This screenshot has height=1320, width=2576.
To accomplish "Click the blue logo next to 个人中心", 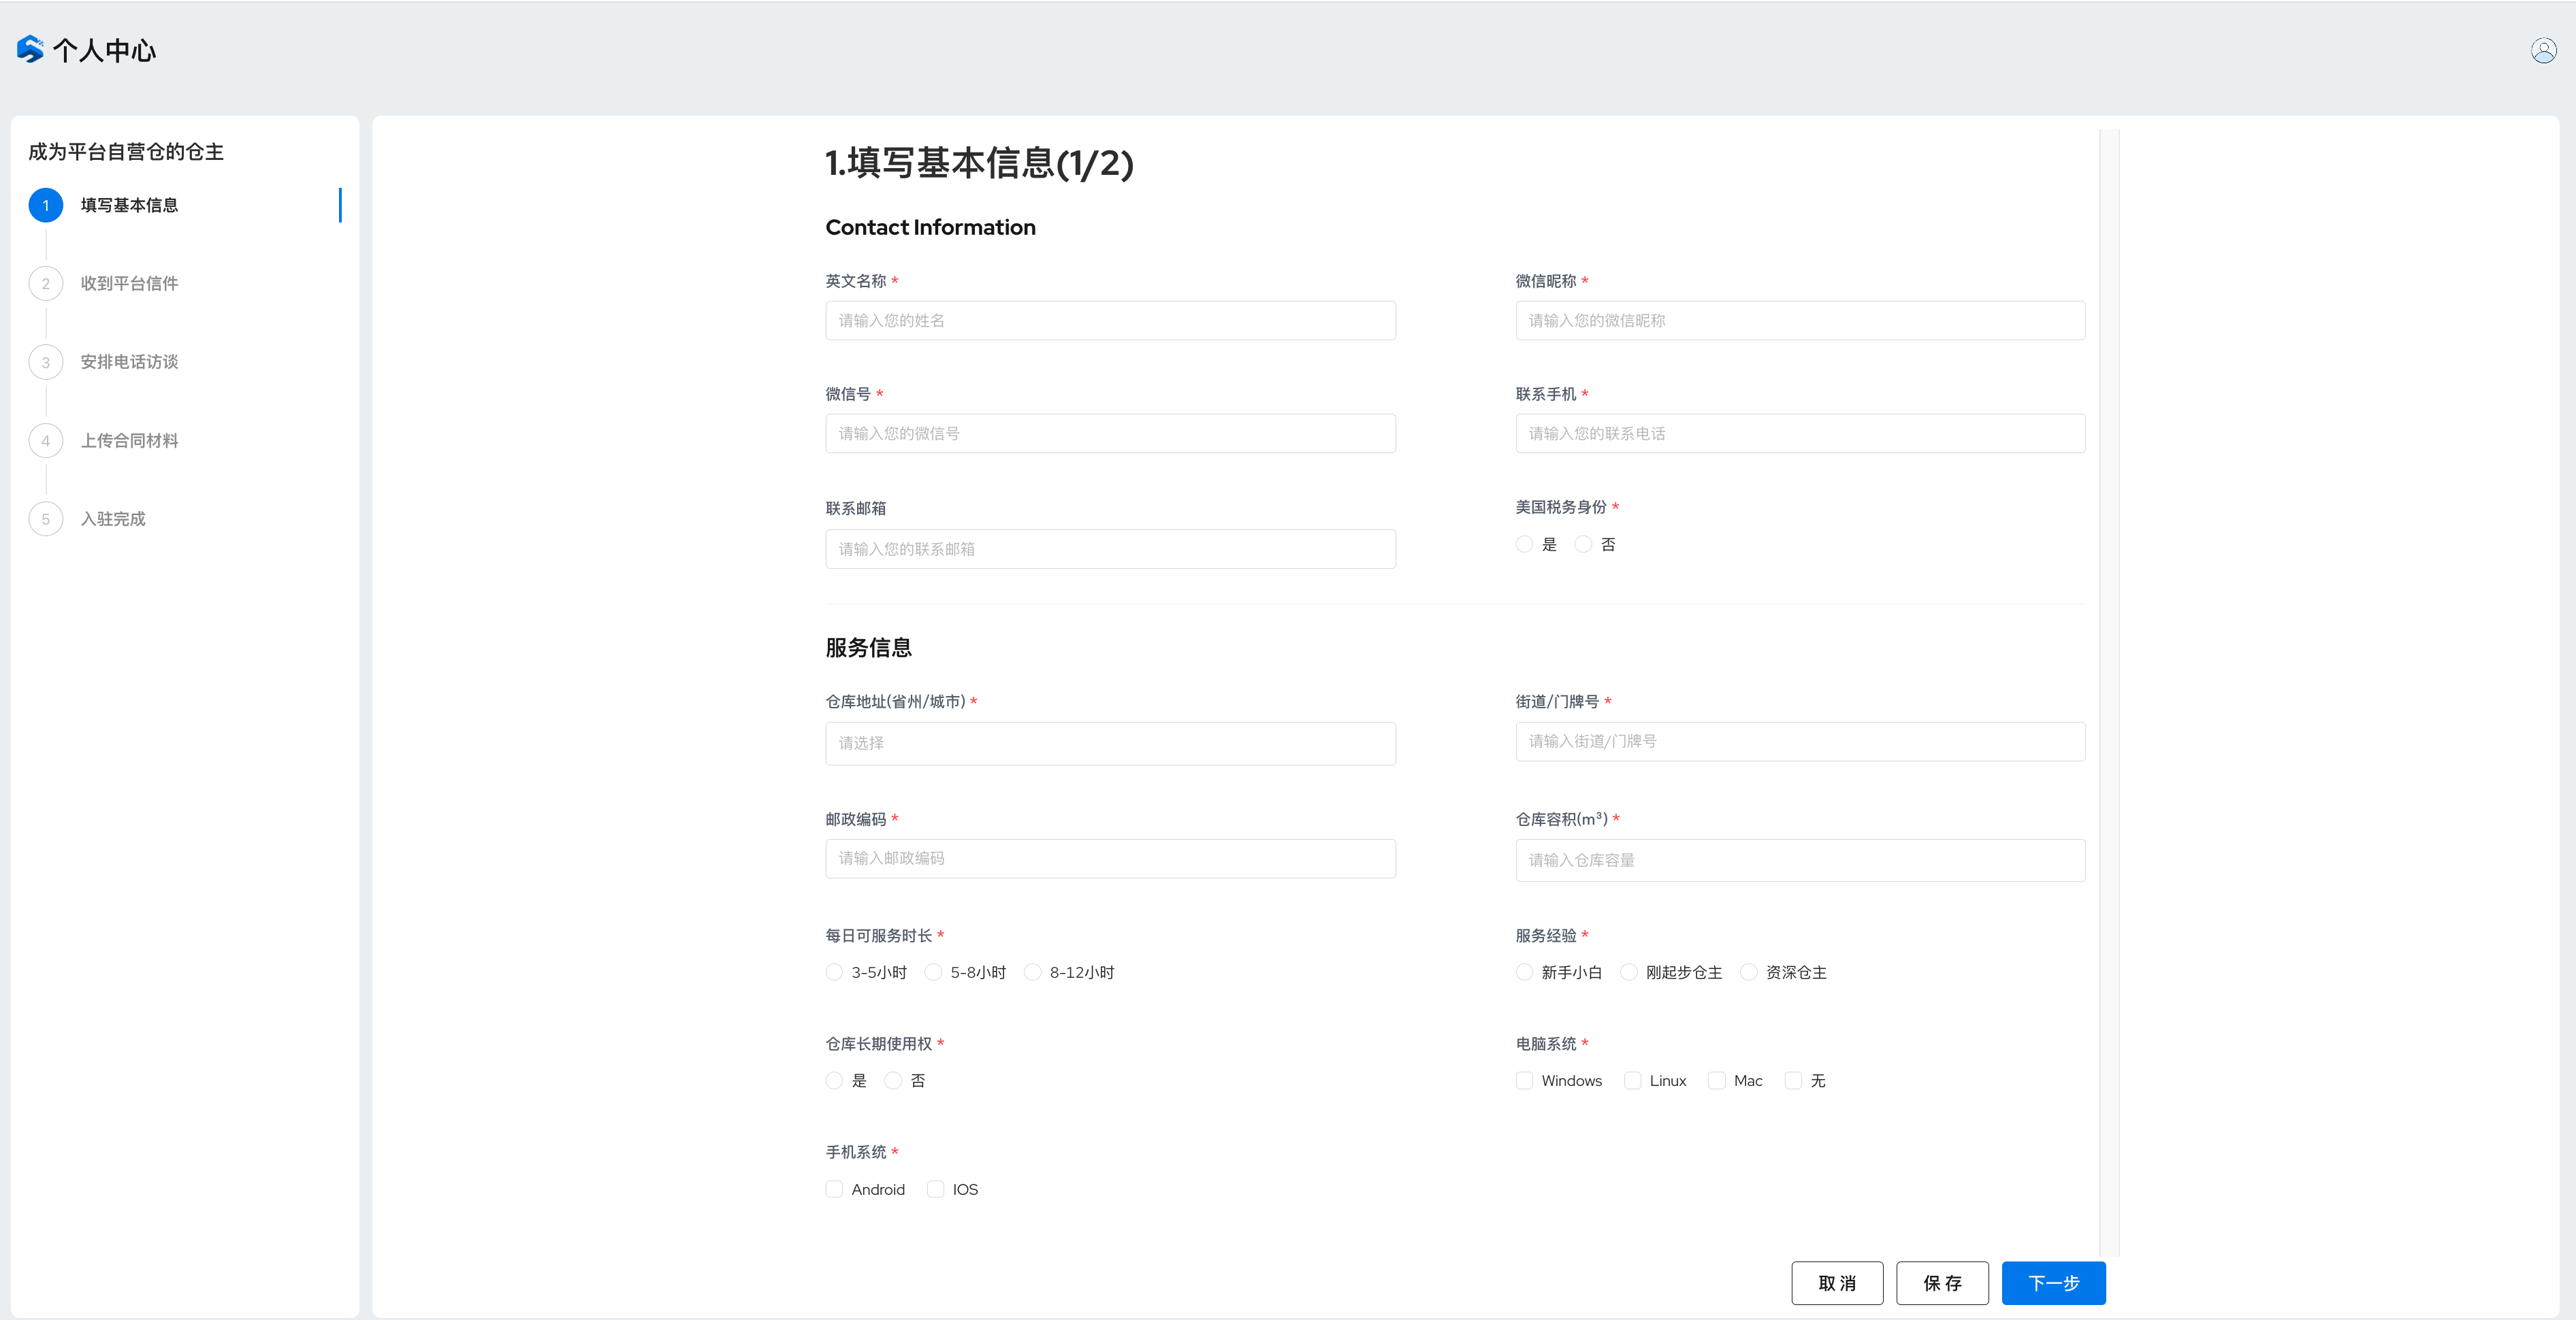I will pyautogui.click(x=30, y=49).
